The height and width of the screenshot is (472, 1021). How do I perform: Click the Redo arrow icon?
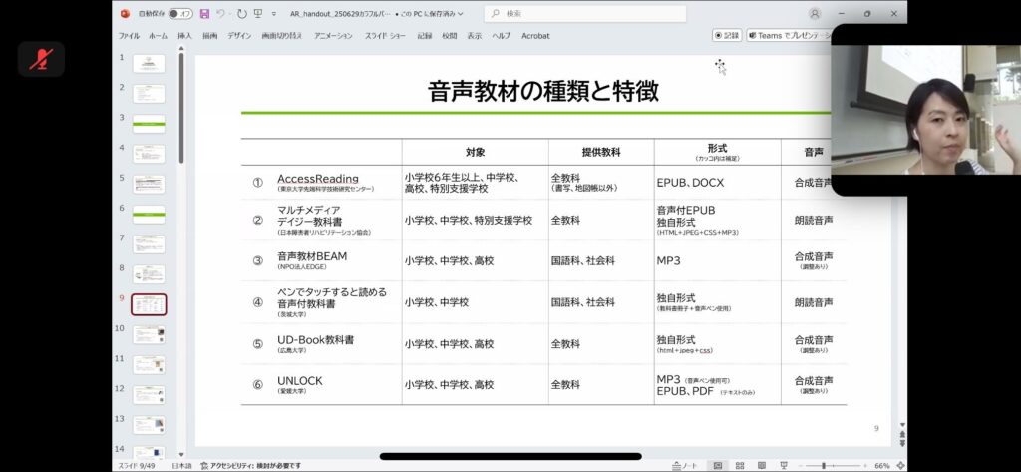(x=242, y=14)
